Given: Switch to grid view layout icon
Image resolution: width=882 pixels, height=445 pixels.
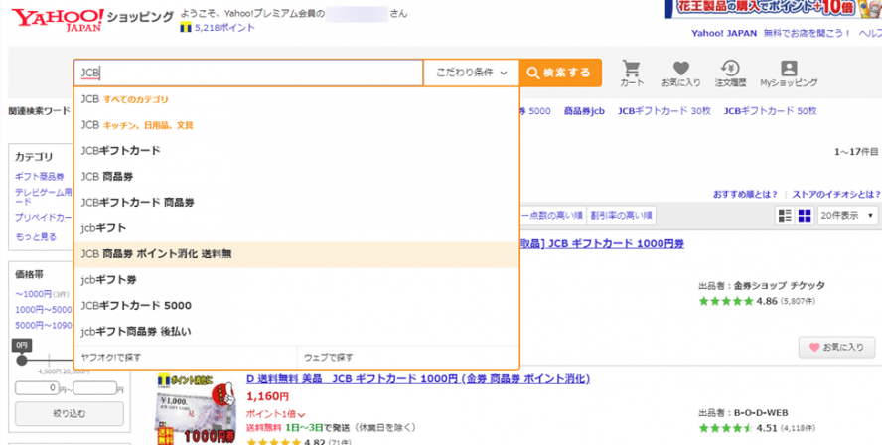Looking at the screenshot, I should (x=805, y=216).
